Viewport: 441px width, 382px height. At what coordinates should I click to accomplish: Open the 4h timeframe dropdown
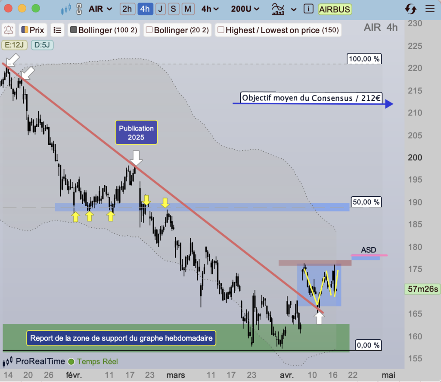(210, 9)
